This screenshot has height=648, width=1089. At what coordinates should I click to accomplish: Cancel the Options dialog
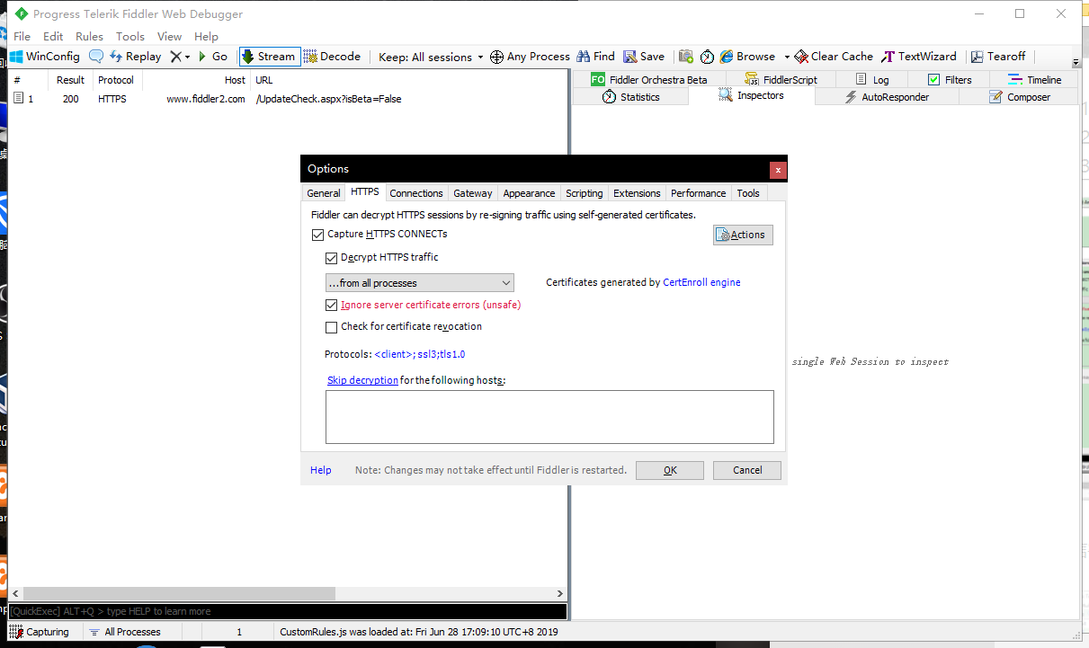click(747, 470)
